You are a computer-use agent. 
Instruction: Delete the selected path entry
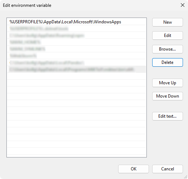(x=168, y=62)
